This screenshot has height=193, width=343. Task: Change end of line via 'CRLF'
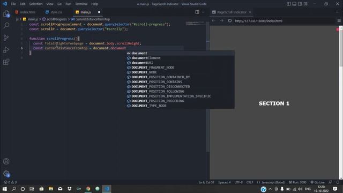point(250,182)
